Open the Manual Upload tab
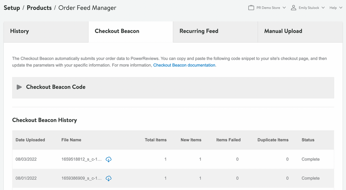Screen dimensions: 346x190 [x=300, y=32]
